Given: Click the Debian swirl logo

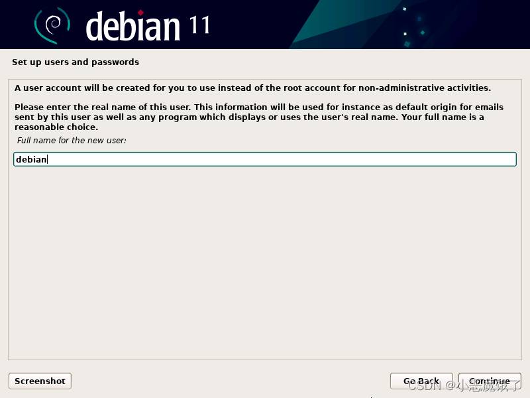Looking at the screenshot, I should tap(52, 25).
